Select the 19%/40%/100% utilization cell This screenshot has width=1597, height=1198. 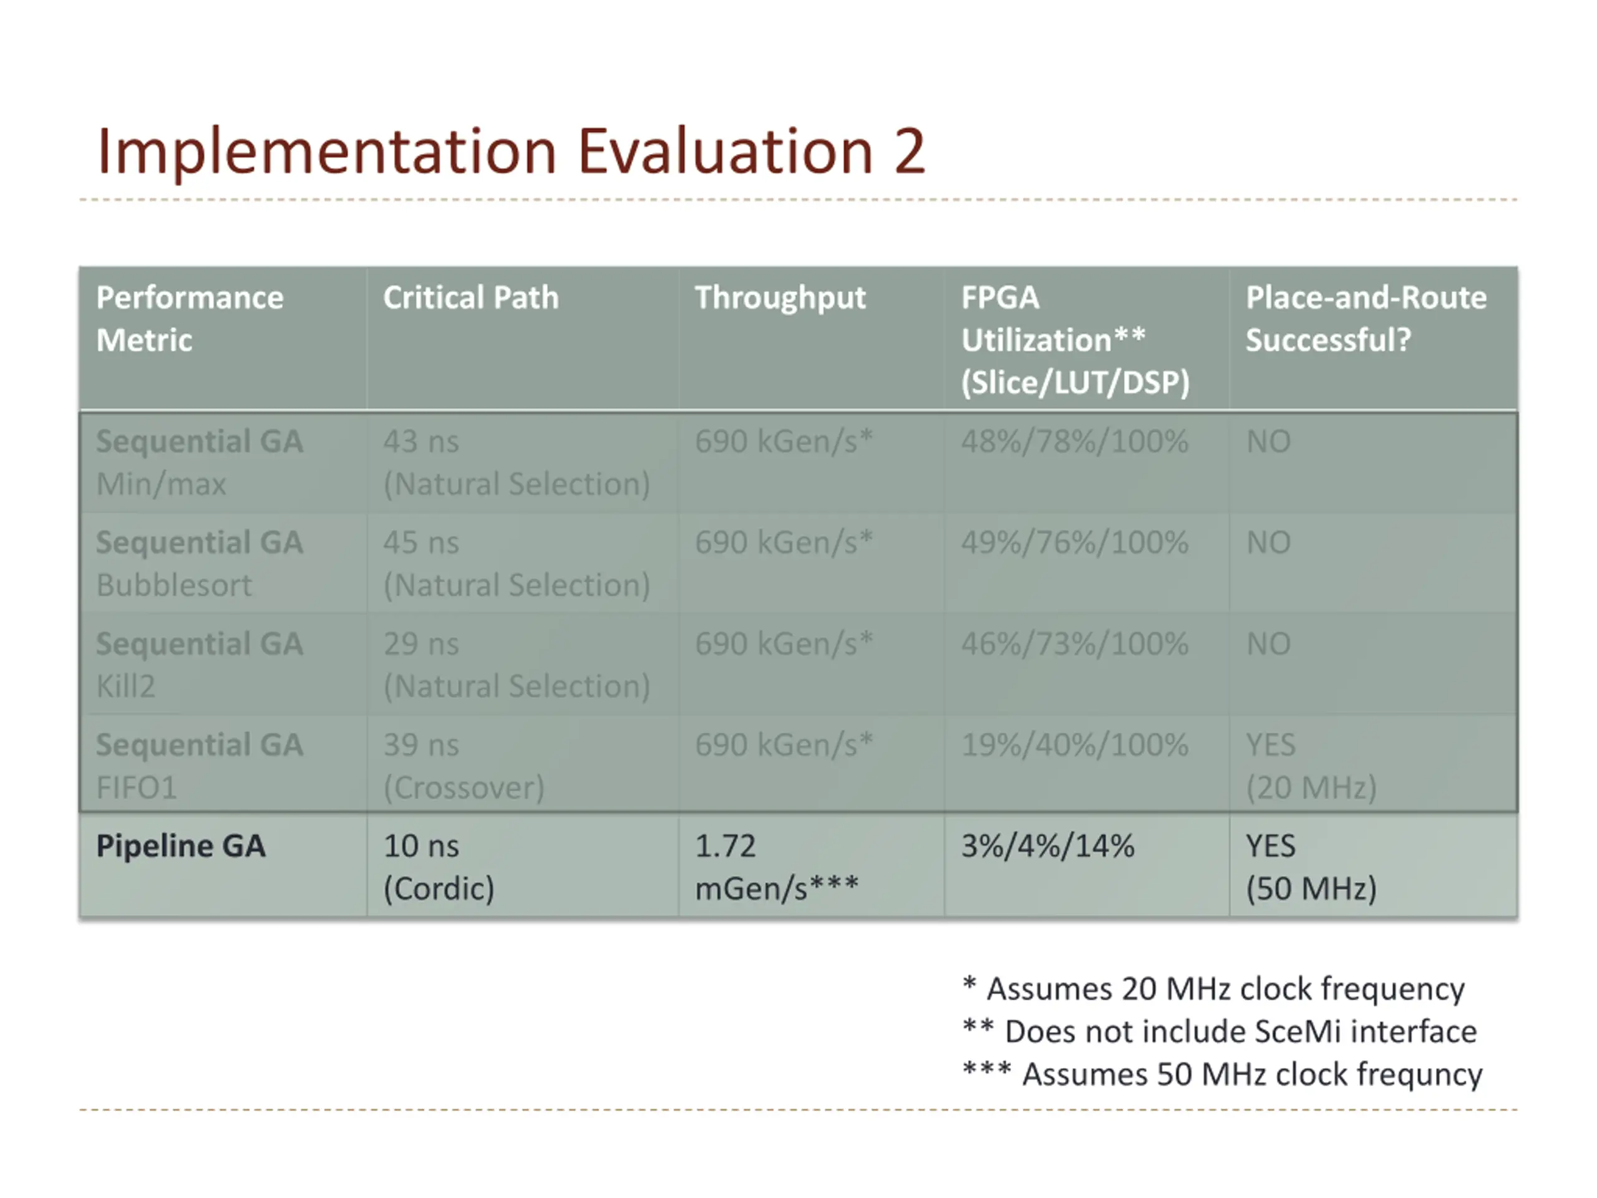1074,744
